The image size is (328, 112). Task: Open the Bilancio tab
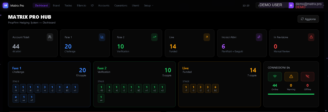pos(81,5)
